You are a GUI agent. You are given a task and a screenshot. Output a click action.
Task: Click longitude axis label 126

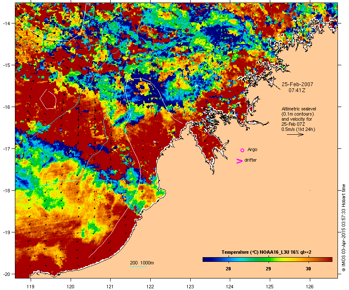pos(310,287)
